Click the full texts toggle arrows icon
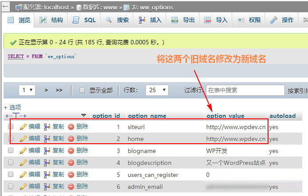The width and height of the screenshot is (308, 196). click(16, 116)
